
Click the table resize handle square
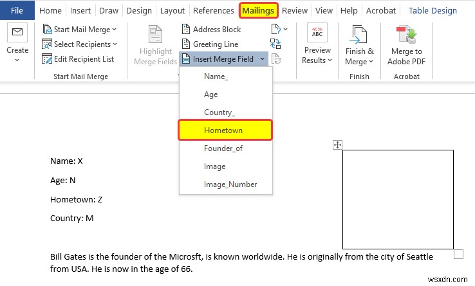[459, 255]
